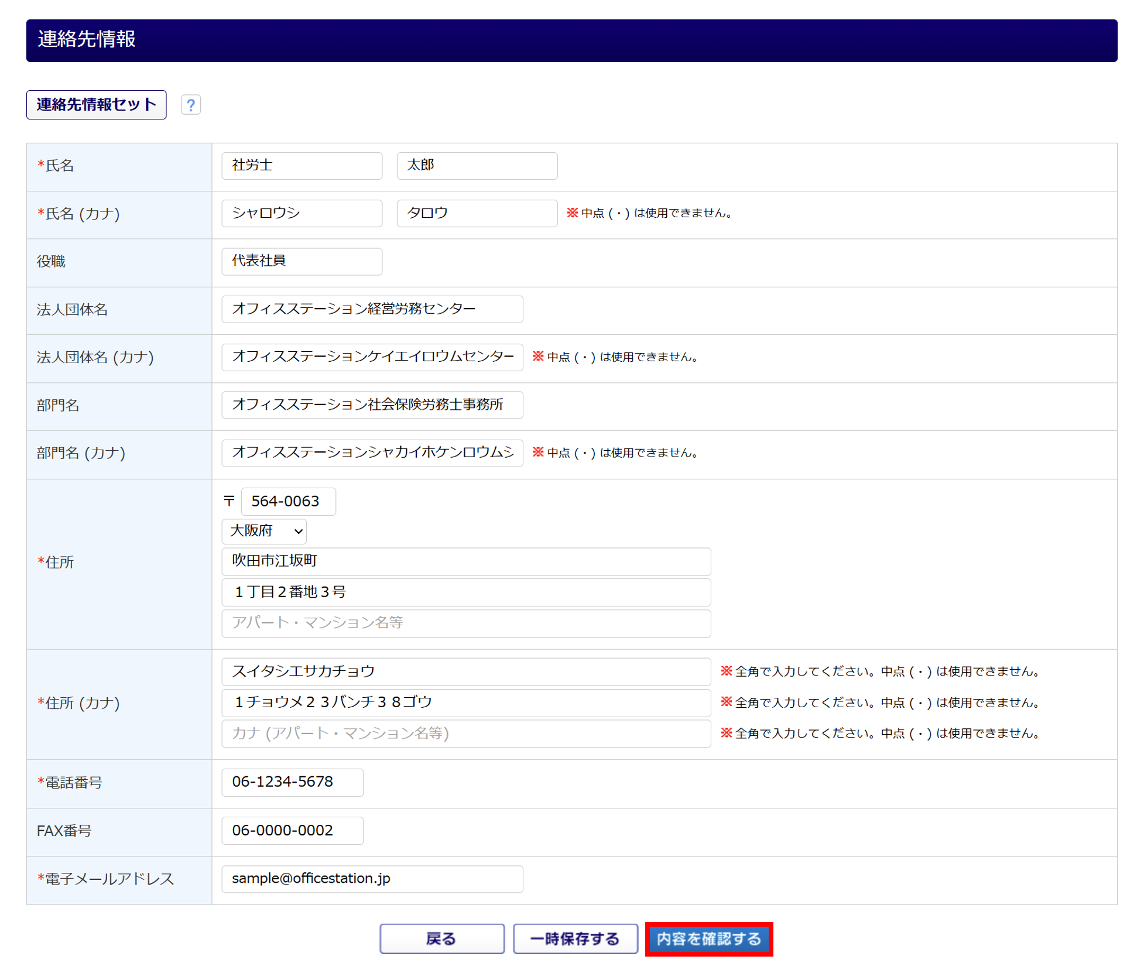The image size is (1144, 980).
Task: Focus the FAX番号 input field
Action: click(x=292, y=831)
